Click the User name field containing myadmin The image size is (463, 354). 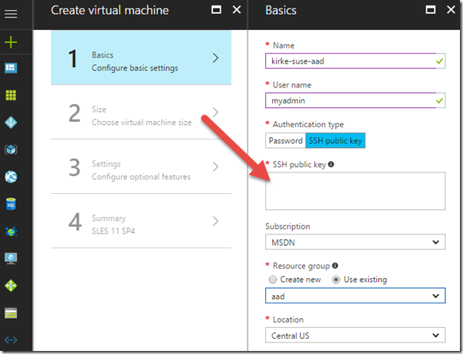click(x=355, y=100)
